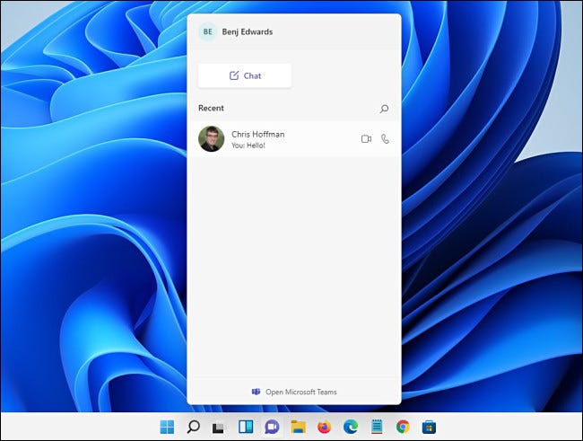Screen dimensions: 583x441
Task: Toggle the Teams Chat taskbar icon
Action: [272, 427]
